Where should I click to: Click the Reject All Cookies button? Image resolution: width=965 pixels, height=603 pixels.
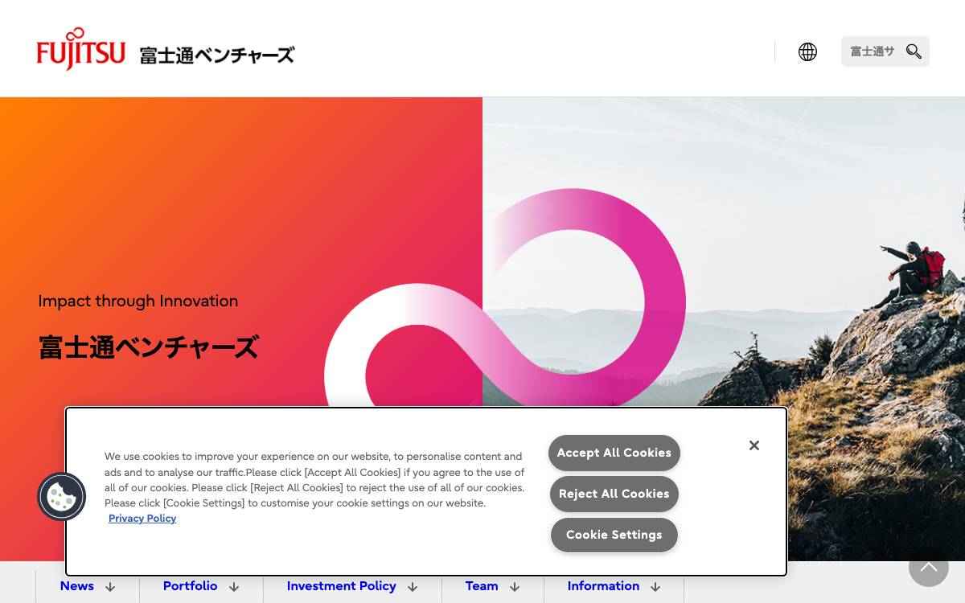coord(614,494)
